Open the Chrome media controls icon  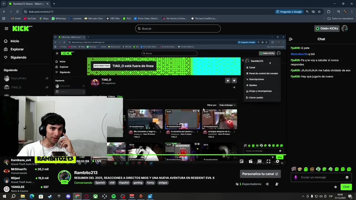click(338, 12)
